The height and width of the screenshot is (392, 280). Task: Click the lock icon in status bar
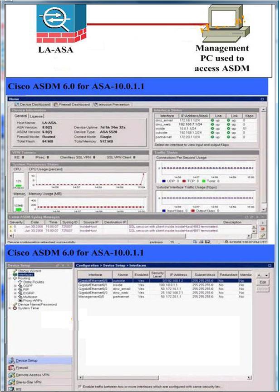coord(226,242)
